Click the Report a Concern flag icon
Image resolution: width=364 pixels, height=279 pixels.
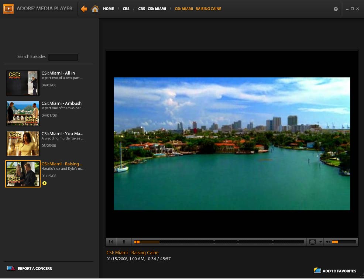point(11,268)
